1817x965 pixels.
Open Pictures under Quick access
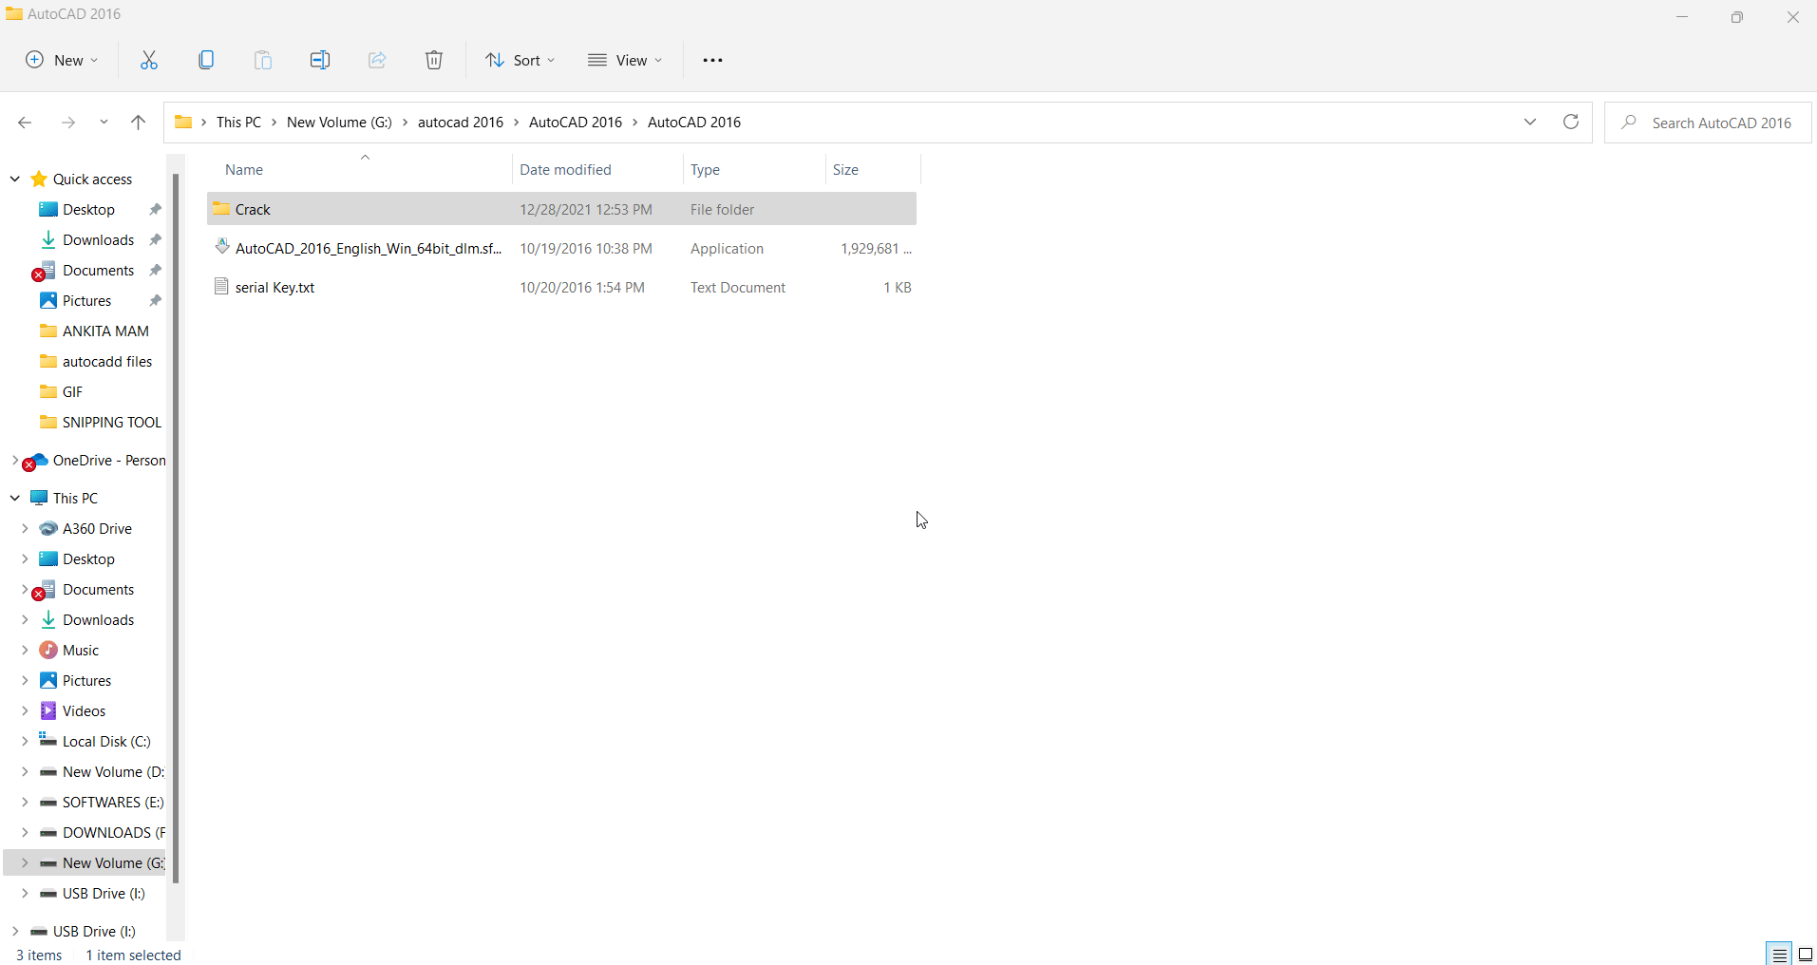pyautogui.click(x=86, y=300)
